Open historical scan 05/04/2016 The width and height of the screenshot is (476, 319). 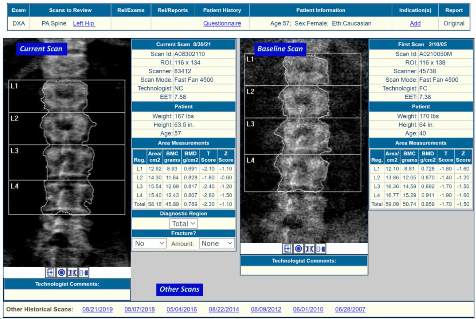click(x=182, y=309)
